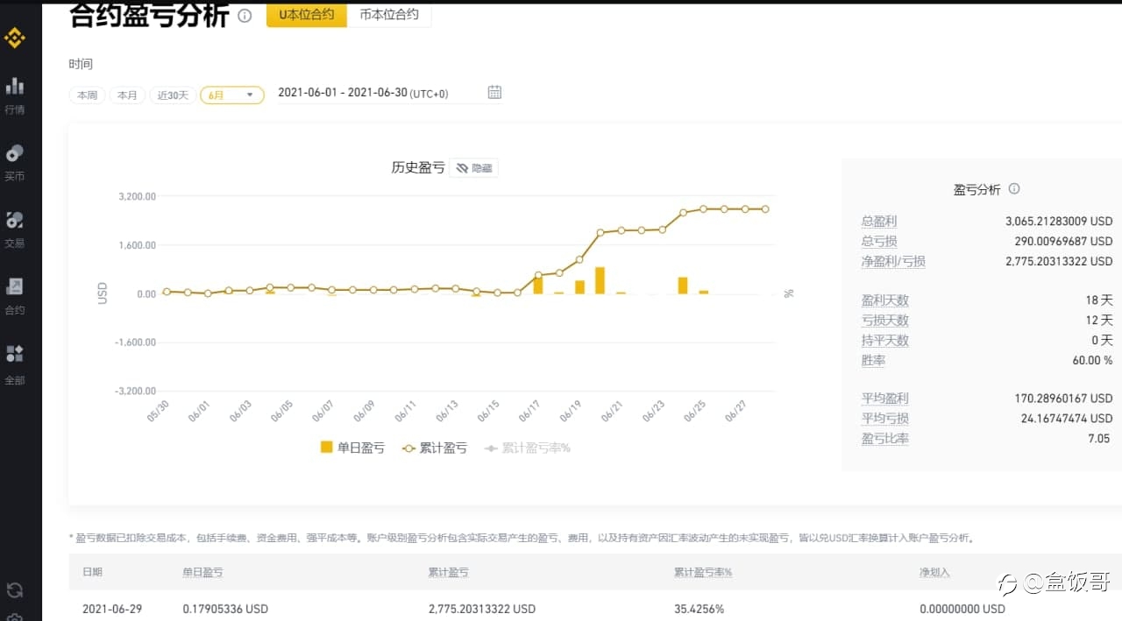Click the 日期 column header
Viewport: 1122px width, 621px height.
click(92, 572)
